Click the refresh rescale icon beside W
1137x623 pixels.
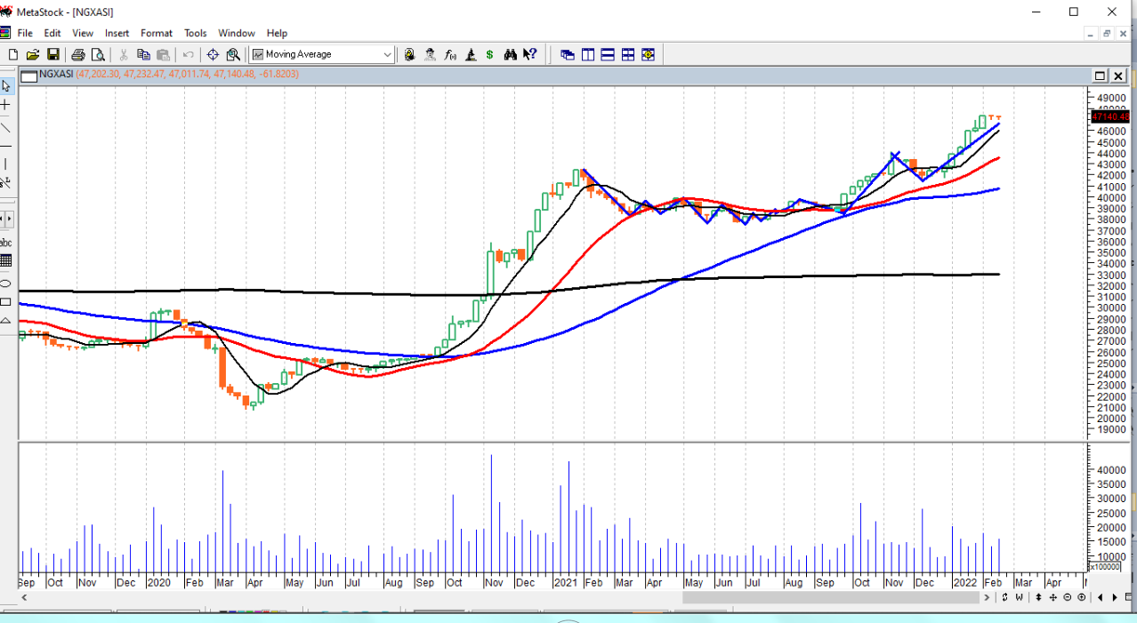[x=1005, y=597]
